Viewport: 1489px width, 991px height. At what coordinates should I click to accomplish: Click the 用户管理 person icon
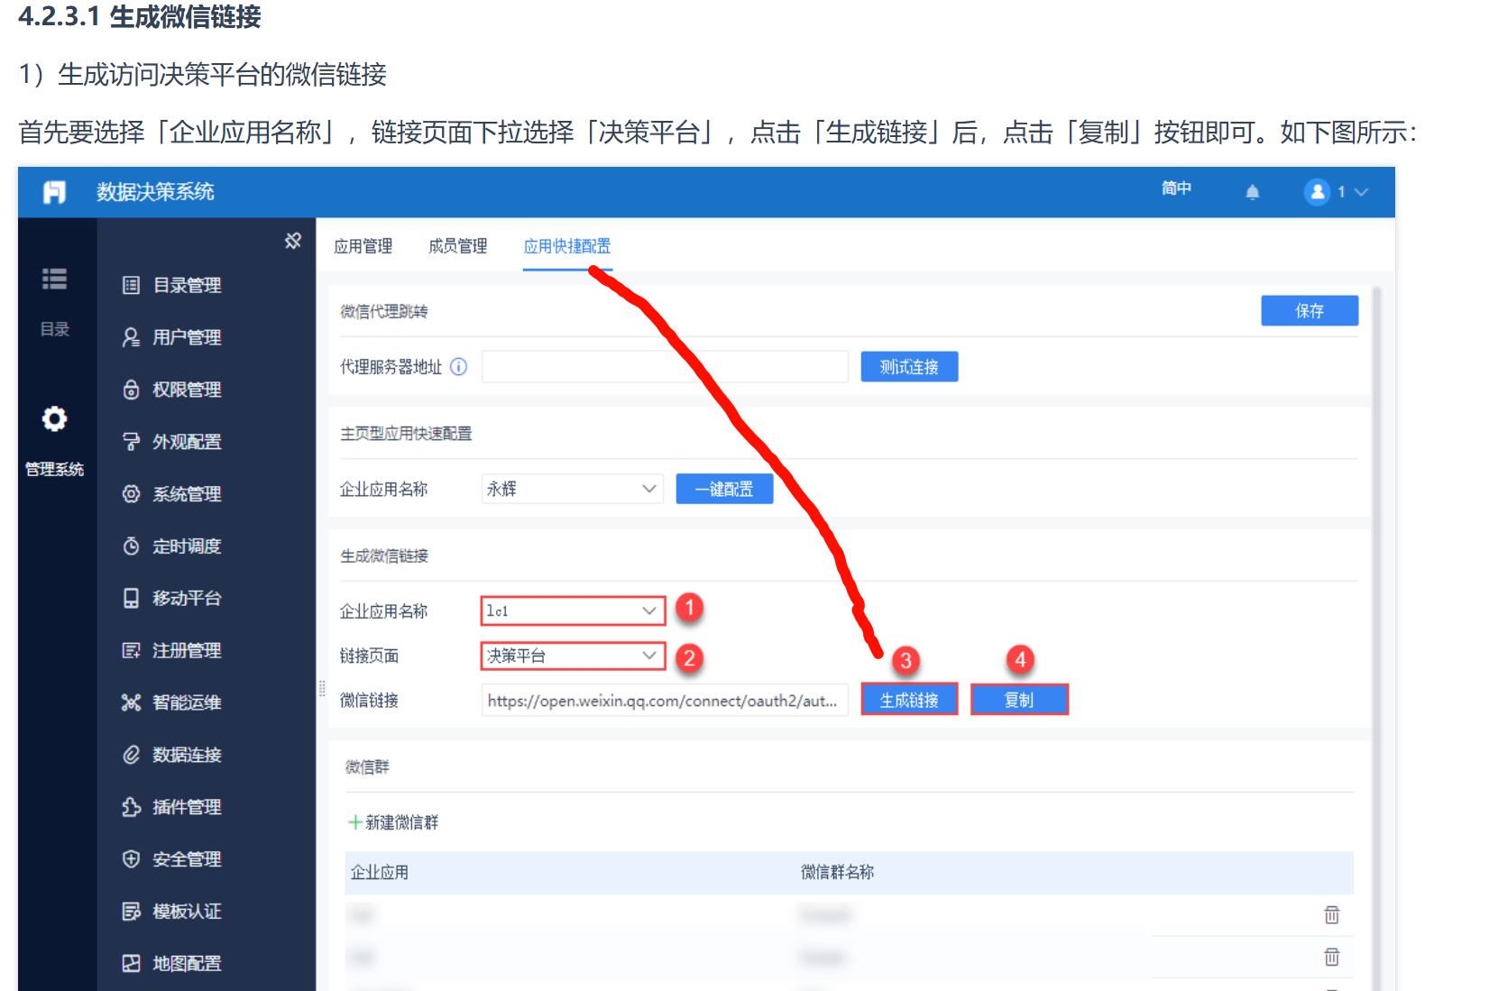pyautogui.click(x=131, y=337)
